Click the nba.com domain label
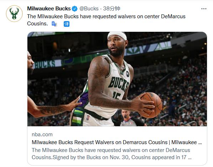 click(x=42, y=134)
